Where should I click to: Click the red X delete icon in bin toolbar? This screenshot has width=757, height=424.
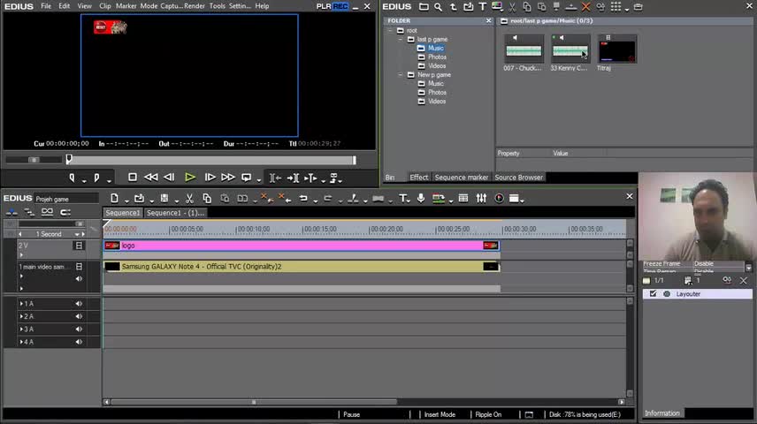coord(585,6)
